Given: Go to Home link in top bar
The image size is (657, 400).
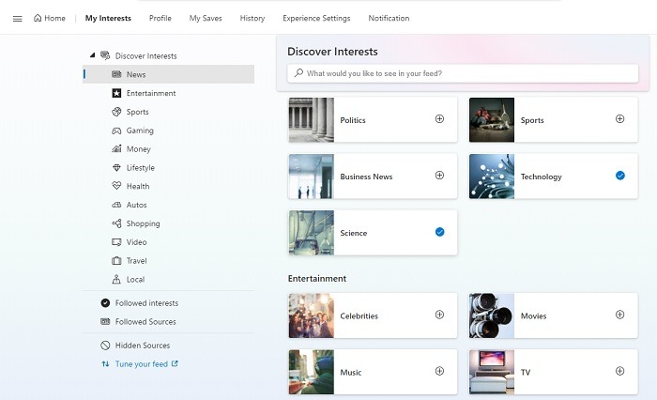Looking at the screenshot, I should [50, 18].
